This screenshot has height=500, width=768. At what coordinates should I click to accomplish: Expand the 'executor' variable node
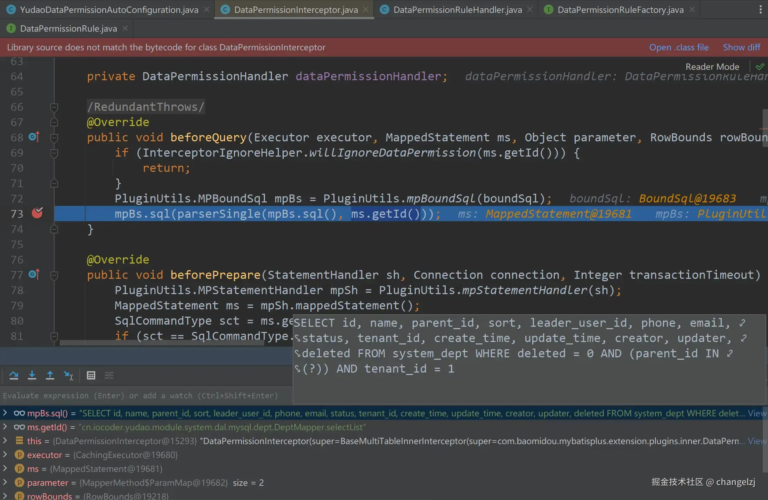pos(5,455)
